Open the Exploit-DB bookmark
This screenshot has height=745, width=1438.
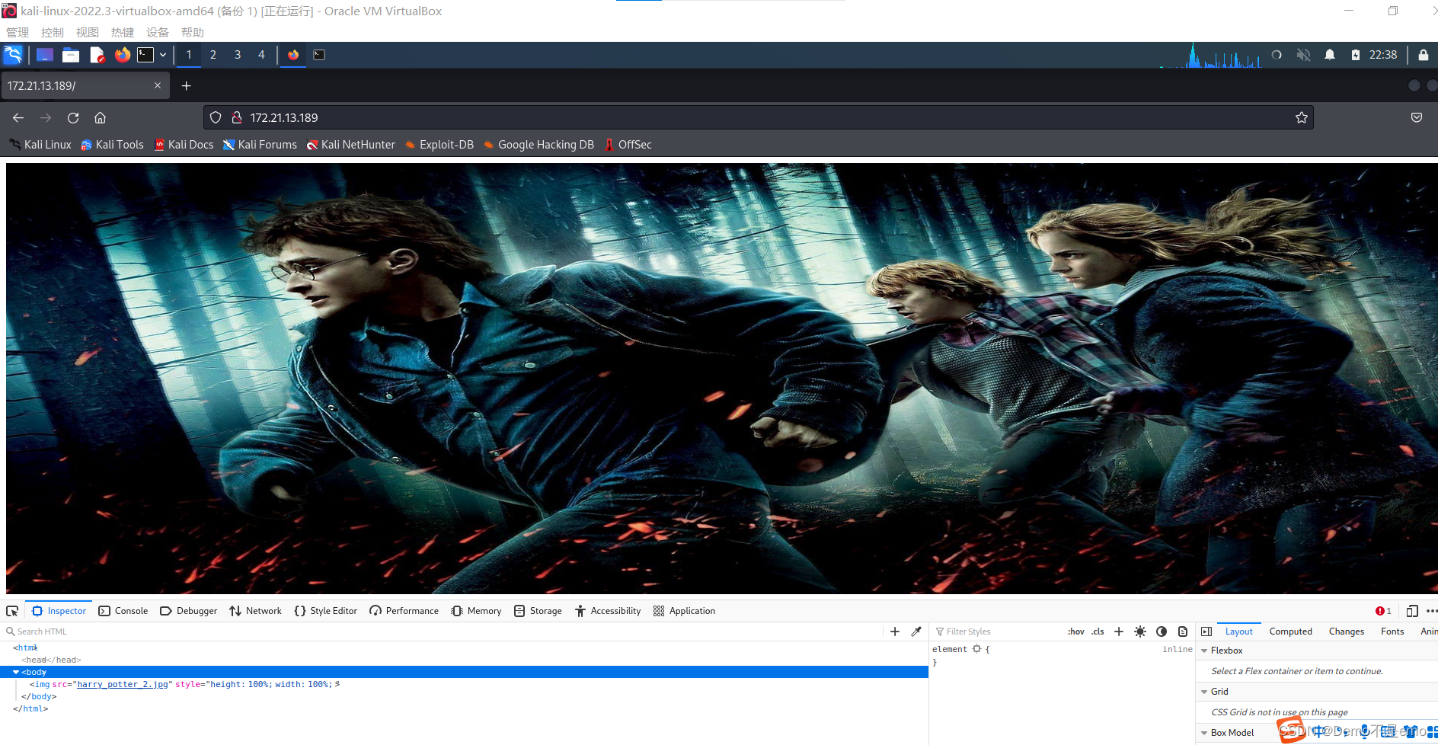[x=439, y=145]
